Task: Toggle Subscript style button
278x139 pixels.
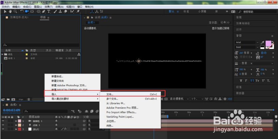Action: tap(268, 81)
